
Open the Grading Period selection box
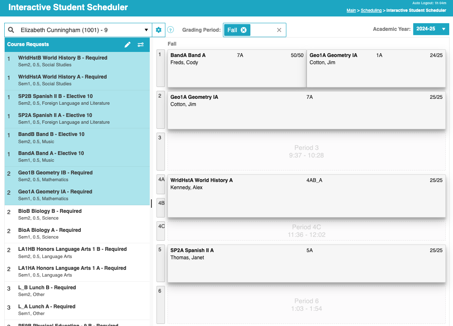[x=264, y=30]
